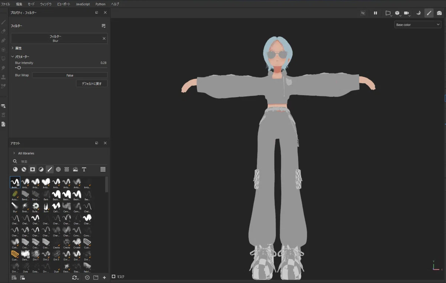Screen dimensions: 446x283
Task: Adjust the Blur Intensity slider
Action: click(61, 68)
